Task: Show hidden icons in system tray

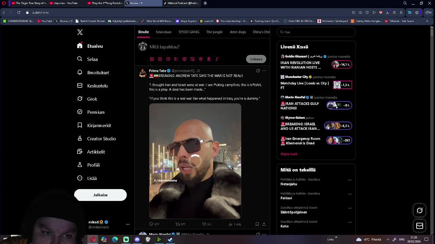Action: (x=388, y=239)
